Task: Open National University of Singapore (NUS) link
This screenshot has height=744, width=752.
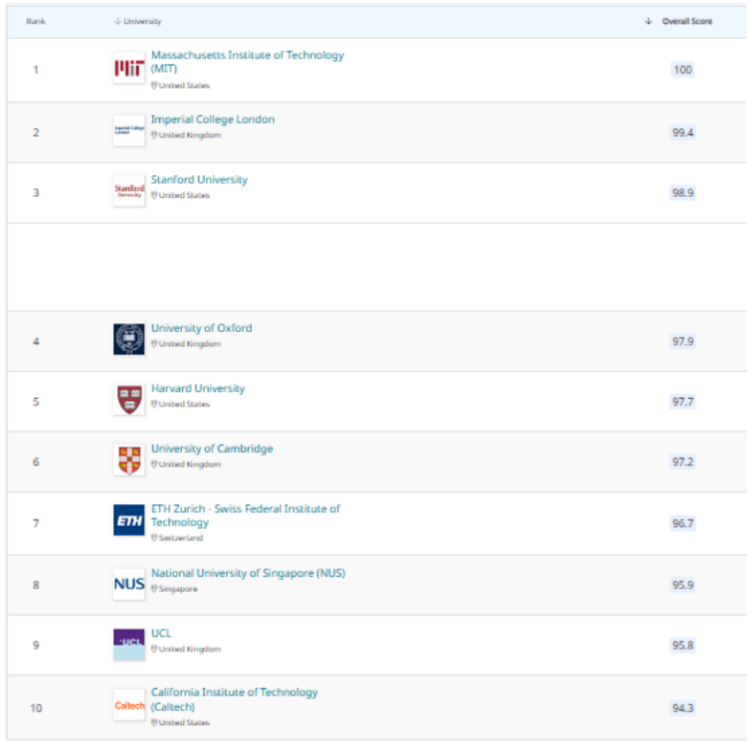Action: coord(249,573)
